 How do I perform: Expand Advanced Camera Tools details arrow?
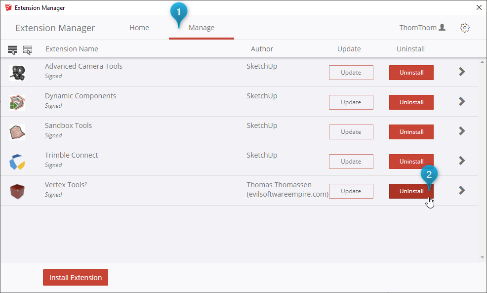[x=462, y=72]
